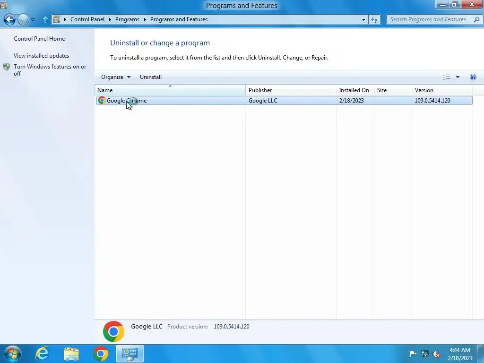Click Uninstall in the toolbar

tap(151, 77)
